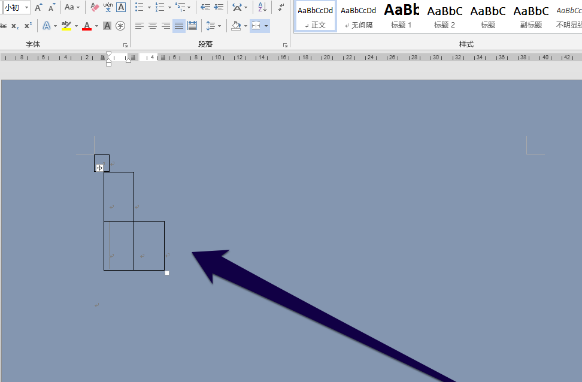This screenshot has width=582, height=382.
Task: Open the Change Case Aa dropdown
Action: click(72, 7)
